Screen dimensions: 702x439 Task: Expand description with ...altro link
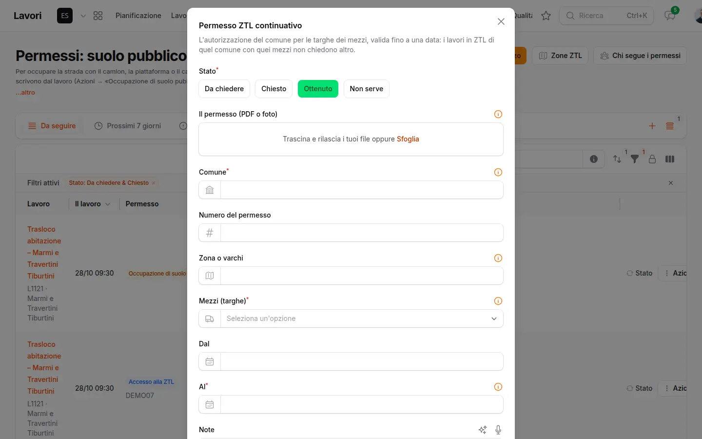(x=25, y=92)
